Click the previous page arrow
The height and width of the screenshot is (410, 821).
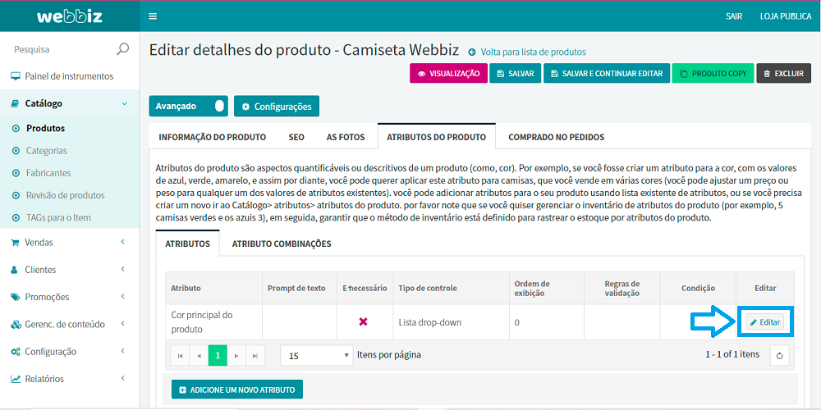pyautogui.click(x=199, y=356)
